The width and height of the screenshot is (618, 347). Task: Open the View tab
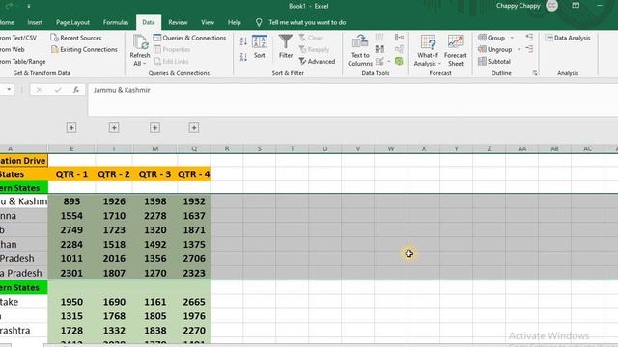(208, 22)
